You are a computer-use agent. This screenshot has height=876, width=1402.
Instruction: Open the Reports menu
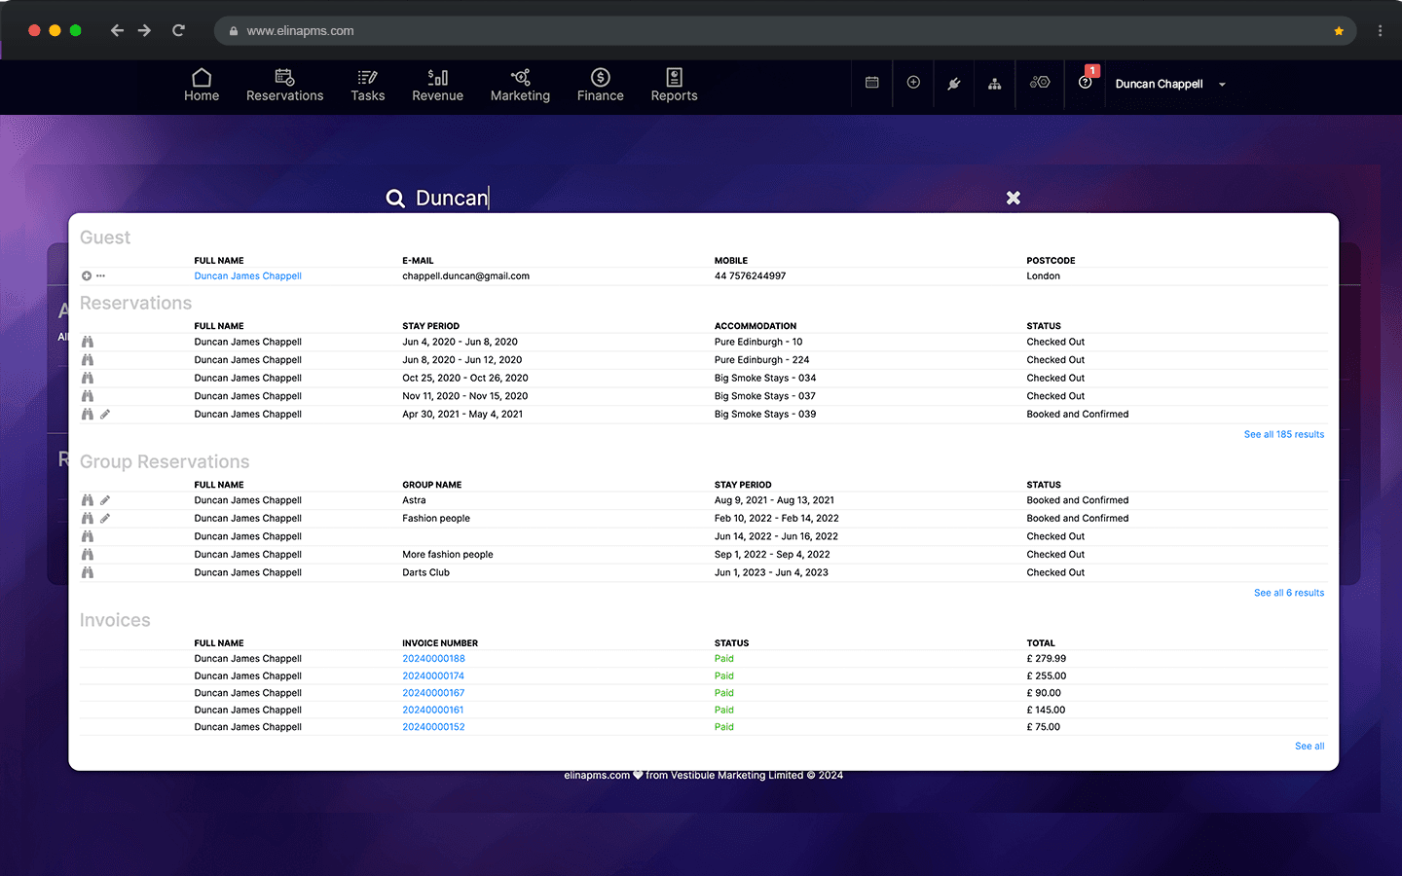point(674,85)
